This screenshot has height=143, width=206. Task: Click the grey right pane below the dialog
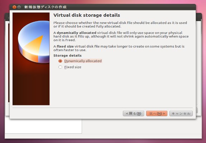pyautogui.click(x=142, y=126)
